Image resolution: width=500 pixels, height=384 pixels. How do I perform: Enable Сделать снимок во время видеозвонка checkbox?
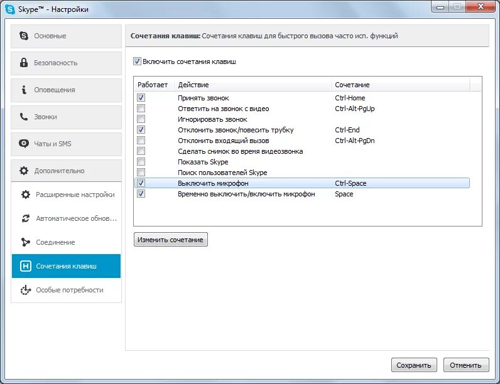tap(141, 151)
